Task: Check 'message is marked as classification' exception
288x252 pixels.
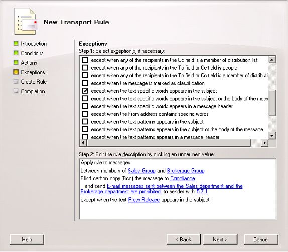Action: [85, 83]
